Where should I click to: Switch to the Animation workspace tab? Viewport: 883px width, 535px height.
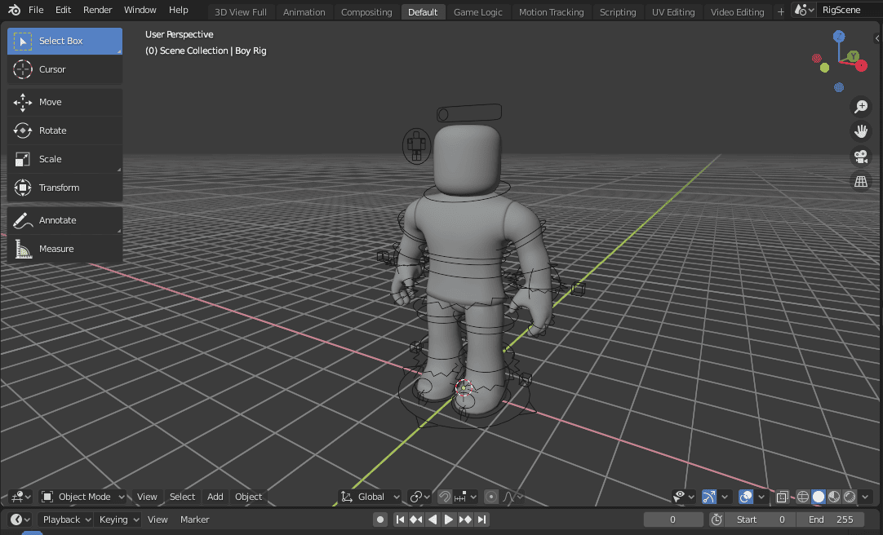[304, 11]
